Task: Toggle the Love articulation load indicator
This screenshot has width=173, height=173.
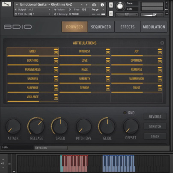Action: tap(108, 59)
